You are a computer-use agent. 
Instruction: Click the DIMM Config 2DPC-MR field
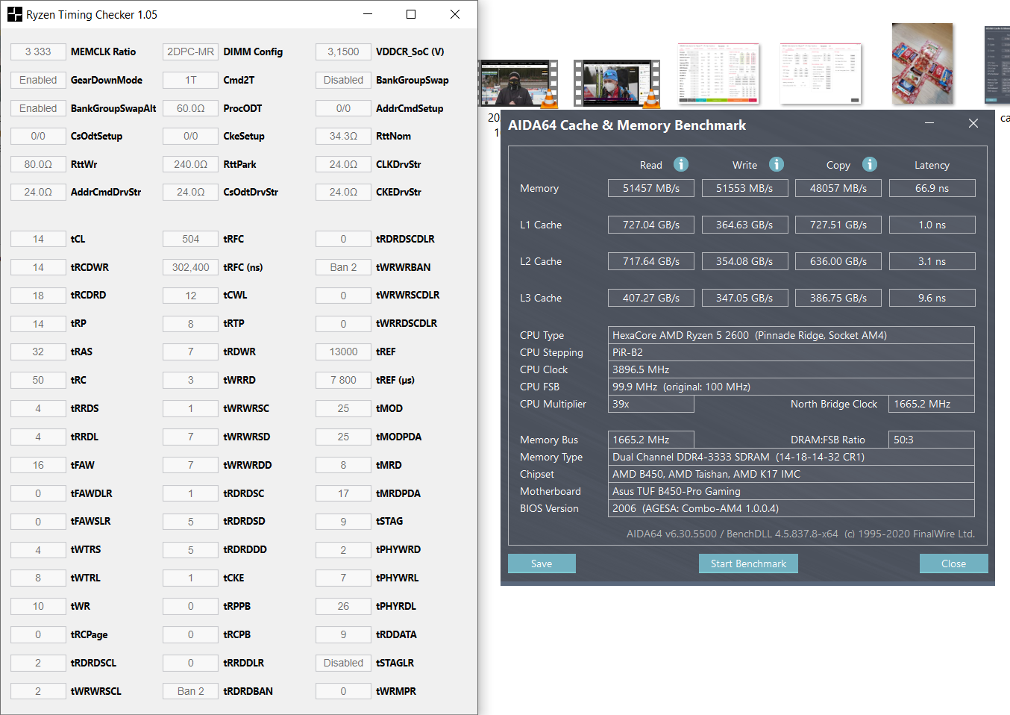pyautogui.click(x=191, y=51)
